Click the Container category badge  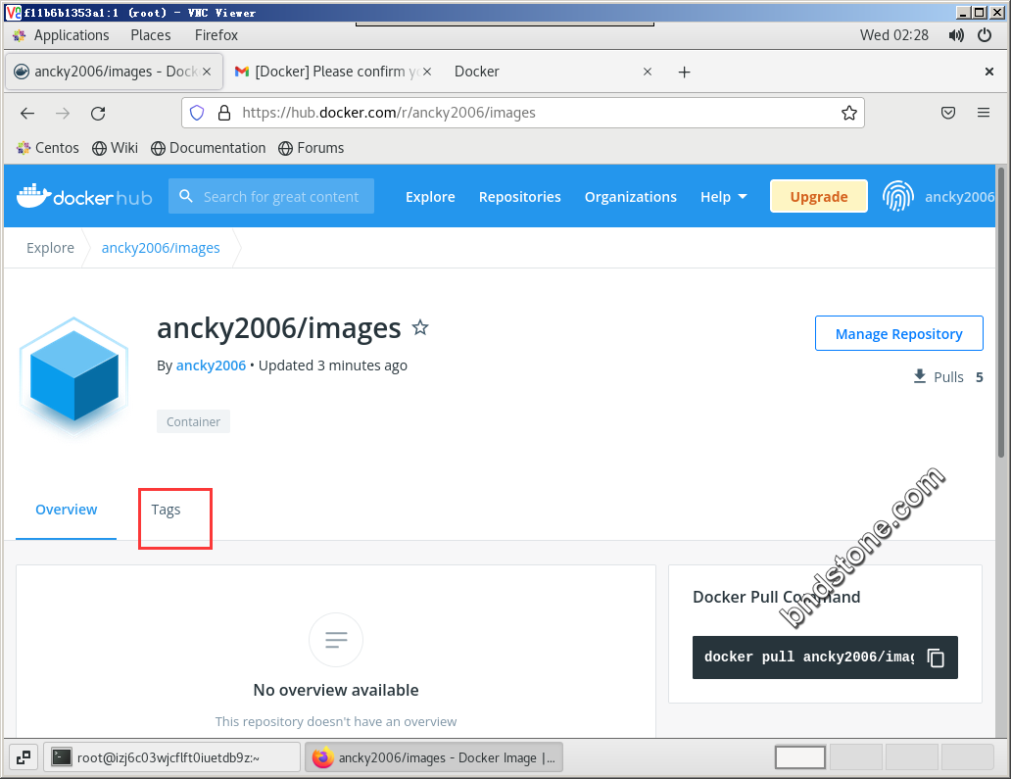[193, 421]
